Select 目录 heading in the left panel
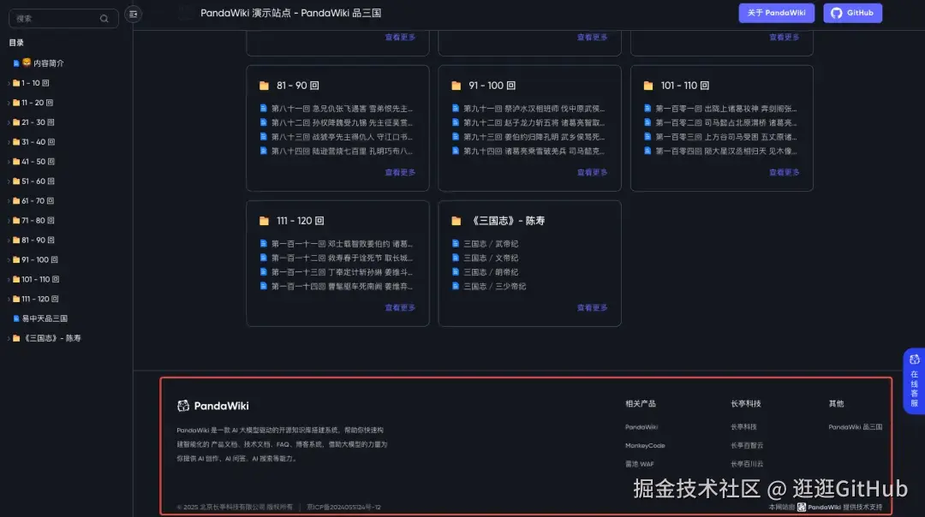The width and height of the screenshot is (925, 517). [x=15, y=41]
